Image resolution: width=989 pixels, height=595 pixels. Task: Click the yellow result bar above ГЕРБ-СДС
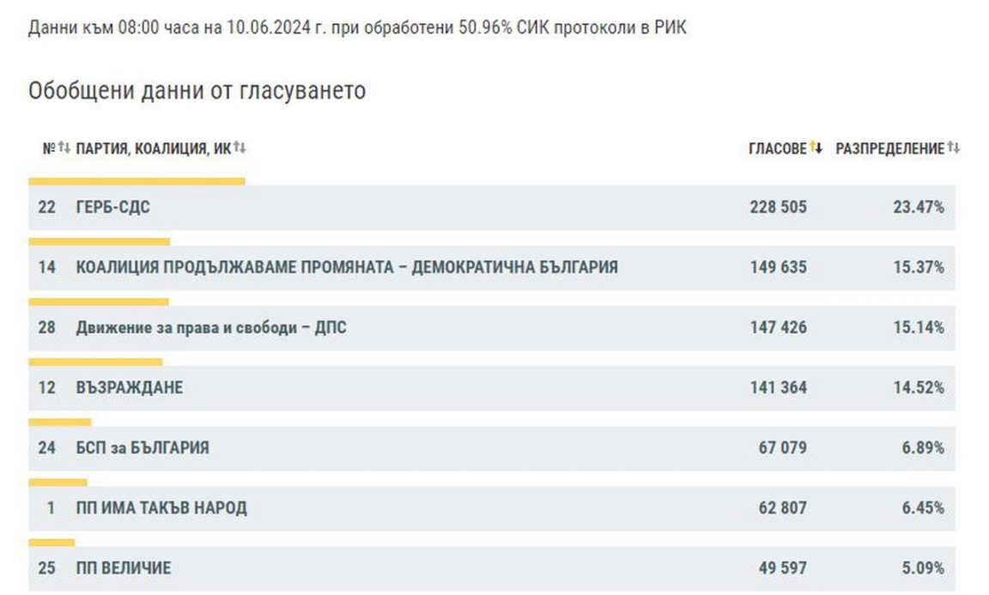(x=137, y=181)
